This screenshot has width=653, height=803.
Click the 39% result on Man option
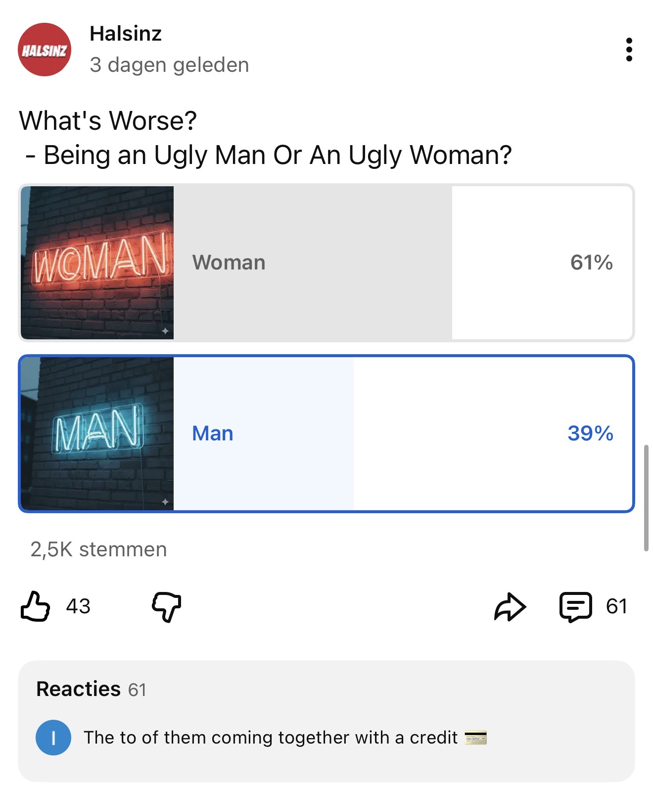[590, 433]
